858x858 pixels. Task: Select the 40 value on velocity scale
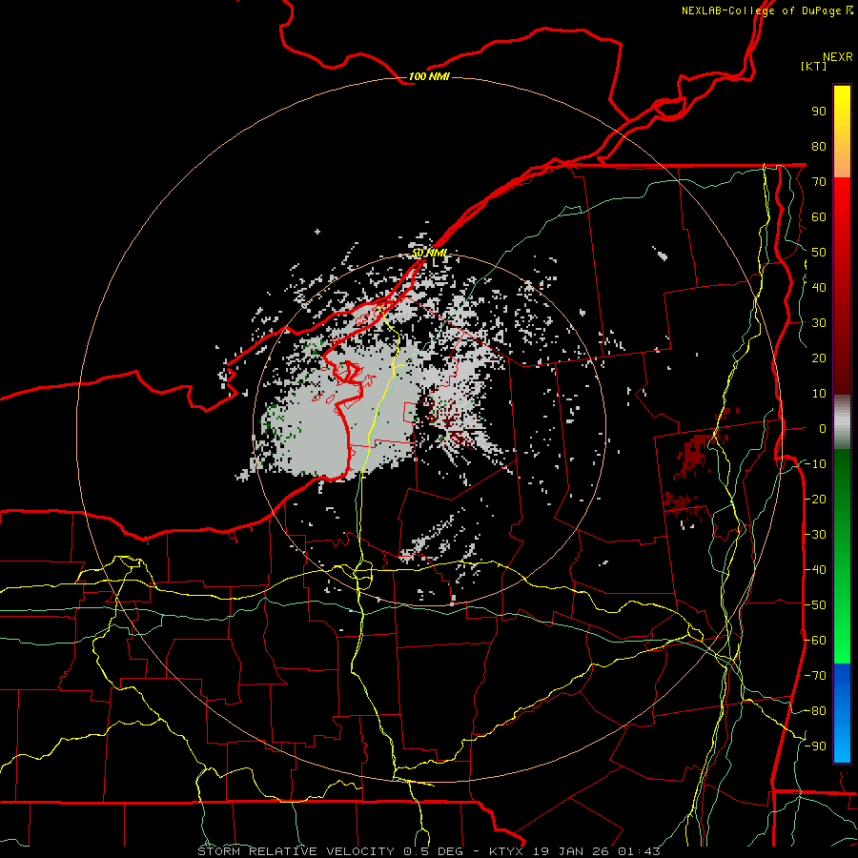click(819, 287)
